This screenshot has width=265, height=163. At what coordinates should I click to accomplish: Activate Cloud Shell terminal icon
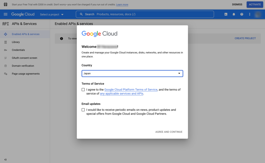coord(226,14)
